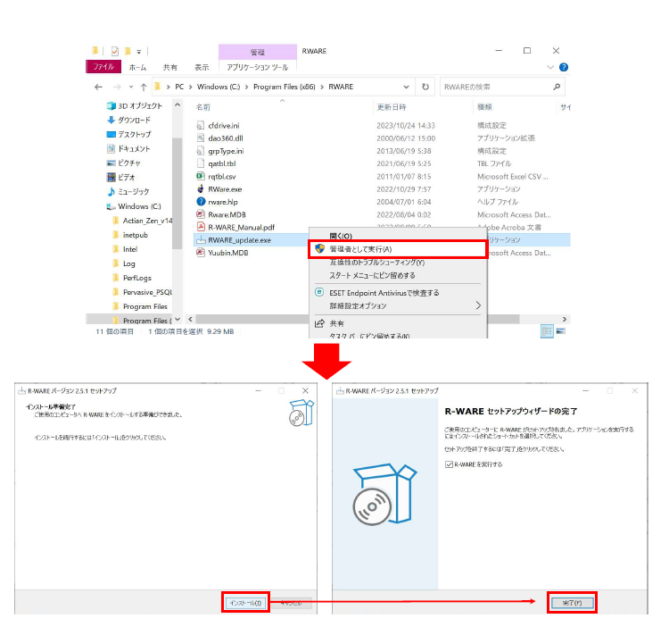Viewport: 669px width, 635px height.
Task: Click the Refresh button beside the address bar
Action: pyautogui.click(x=425, y=87)
